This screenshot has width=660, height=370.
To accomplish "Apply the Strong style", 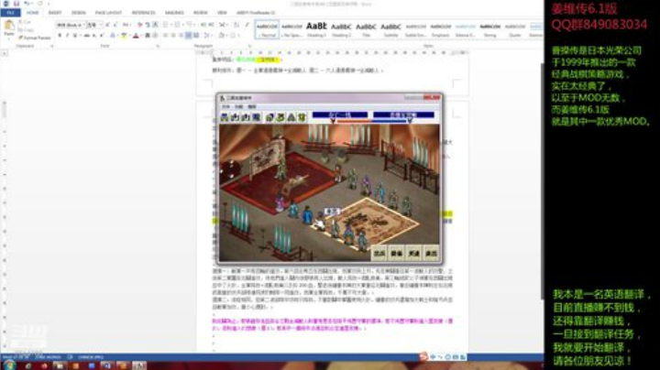I will tap(489, 29).
